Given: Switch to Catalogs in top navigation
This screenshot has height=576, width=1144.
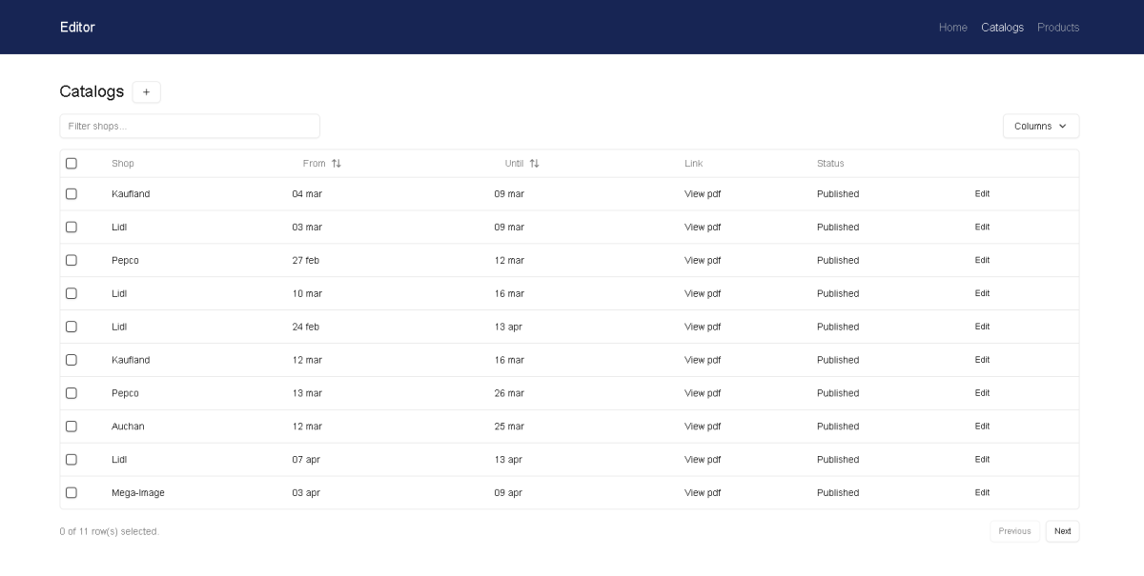Looking at the screenshot, I should pyautogui.click(x=1002, y=28).
